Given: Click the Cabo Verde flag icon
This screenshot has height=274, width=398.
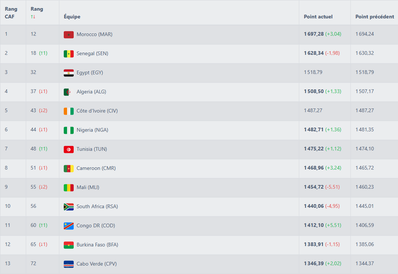Looking at the screenshot, I should [68, 264].
